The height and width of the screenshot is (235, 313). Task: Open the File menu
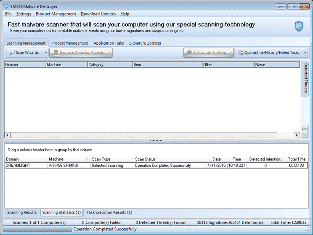[8, 14]
